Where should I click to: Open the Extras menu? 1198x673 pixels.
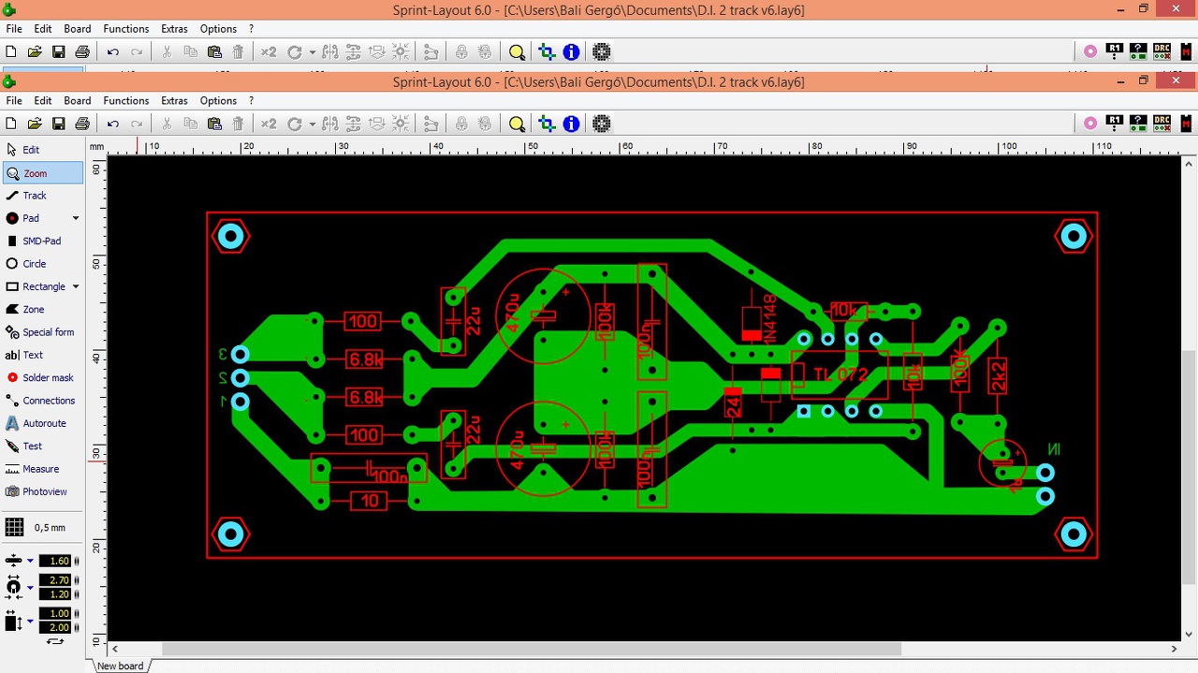click(x=174, y=101)
